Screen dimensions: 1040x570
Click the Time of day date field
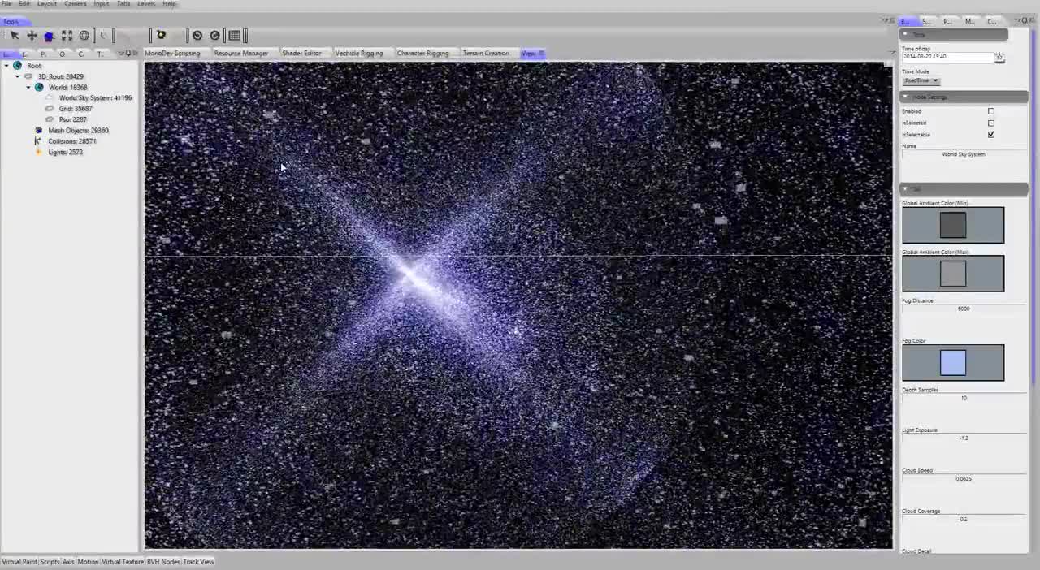pyautogui.click(x=948, y=57)
